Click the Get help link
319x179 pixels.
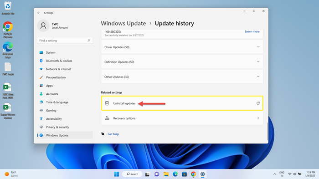[x=113, y=134]
